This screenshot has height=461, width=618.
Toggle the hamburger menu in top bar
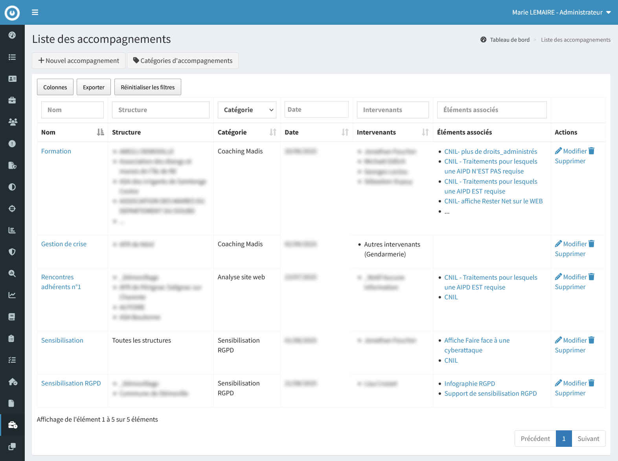(35, 13)
